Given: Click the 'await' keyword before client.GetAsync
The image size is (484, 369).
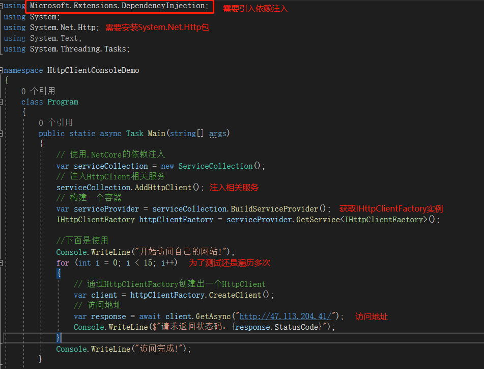Looking at the screenshot, I should (150, 317).
